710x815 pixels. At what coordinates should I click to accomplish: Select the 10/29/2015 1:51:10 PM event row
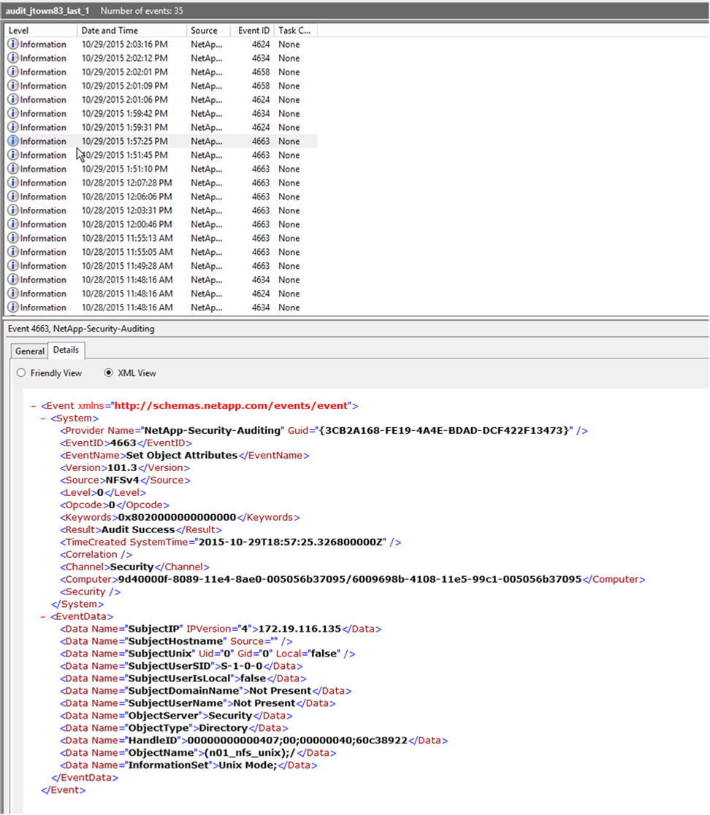(124, 169)
